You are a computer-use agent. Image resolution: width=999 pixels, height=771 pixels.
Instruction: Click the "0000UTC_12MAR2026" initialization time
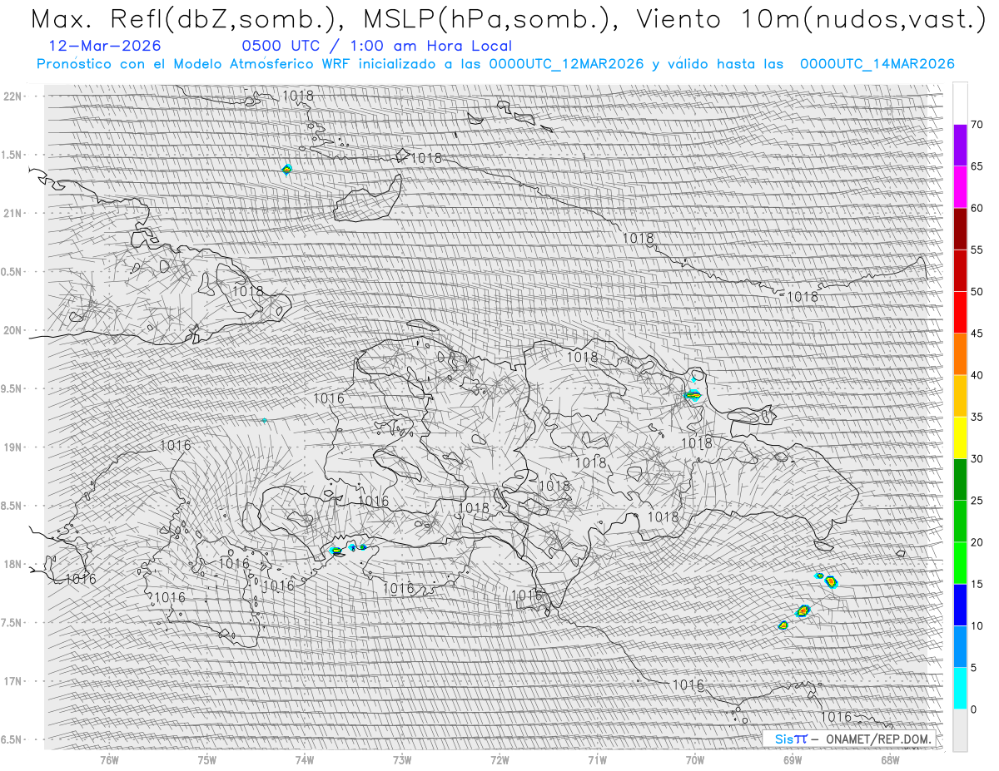point(566,64)
